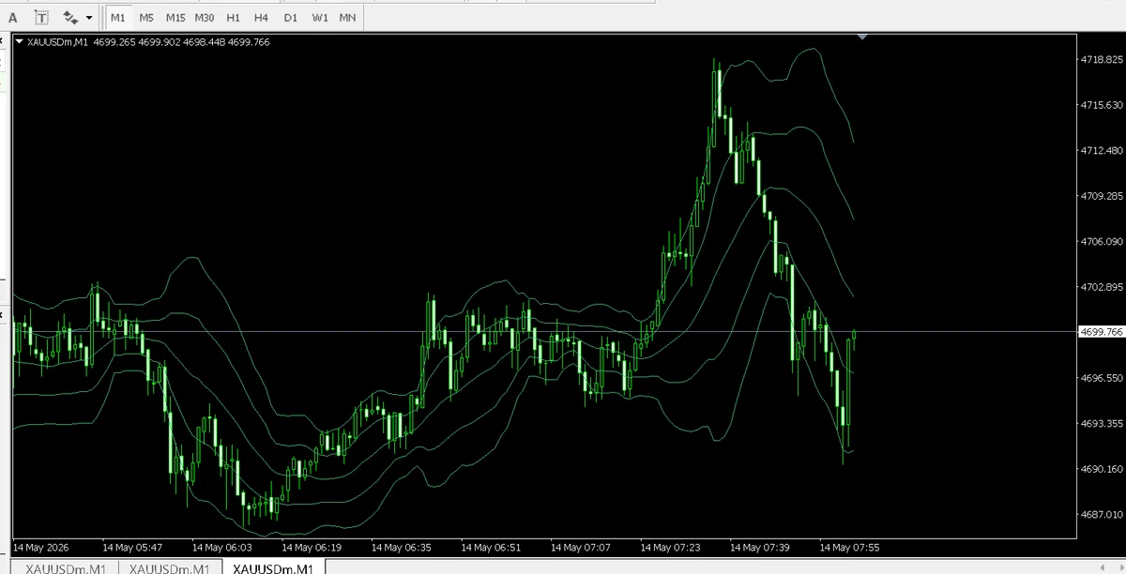Select the Text (A) drawing tool
1126x574 pixels.
click(13, 17)
